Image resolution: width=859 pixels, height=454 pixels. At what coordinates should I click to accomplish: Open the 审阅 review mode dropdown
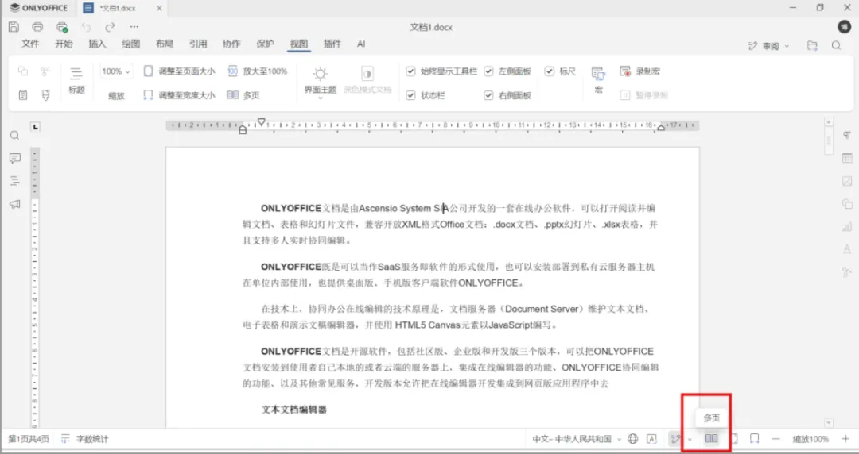[x=768, y=46]
